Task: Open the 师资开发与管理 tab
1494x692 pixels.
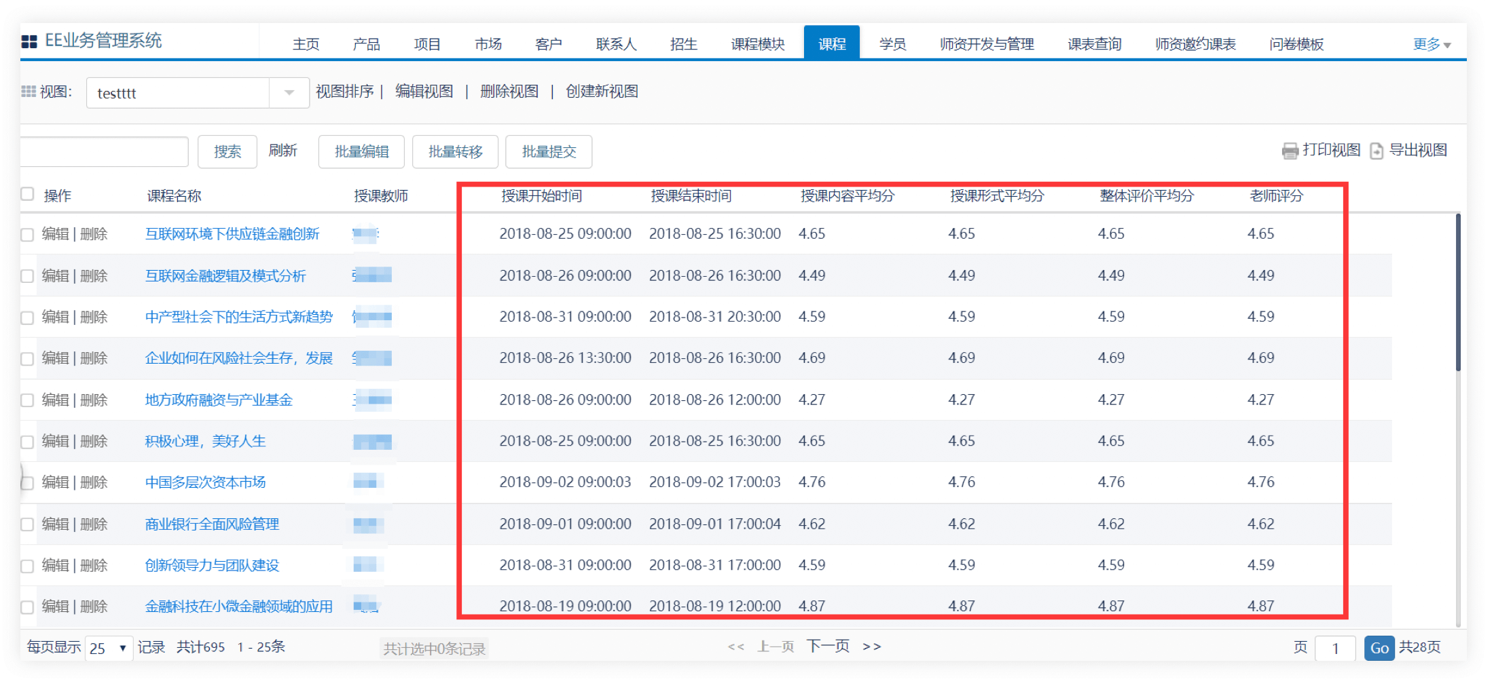Action: click(987, 44)
